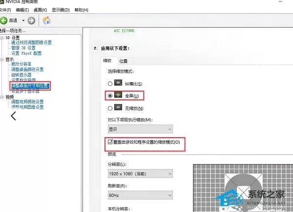Click the NVIDIA title bar icon
Viewport: 293px width, 212px height.
tap(2, 2)
